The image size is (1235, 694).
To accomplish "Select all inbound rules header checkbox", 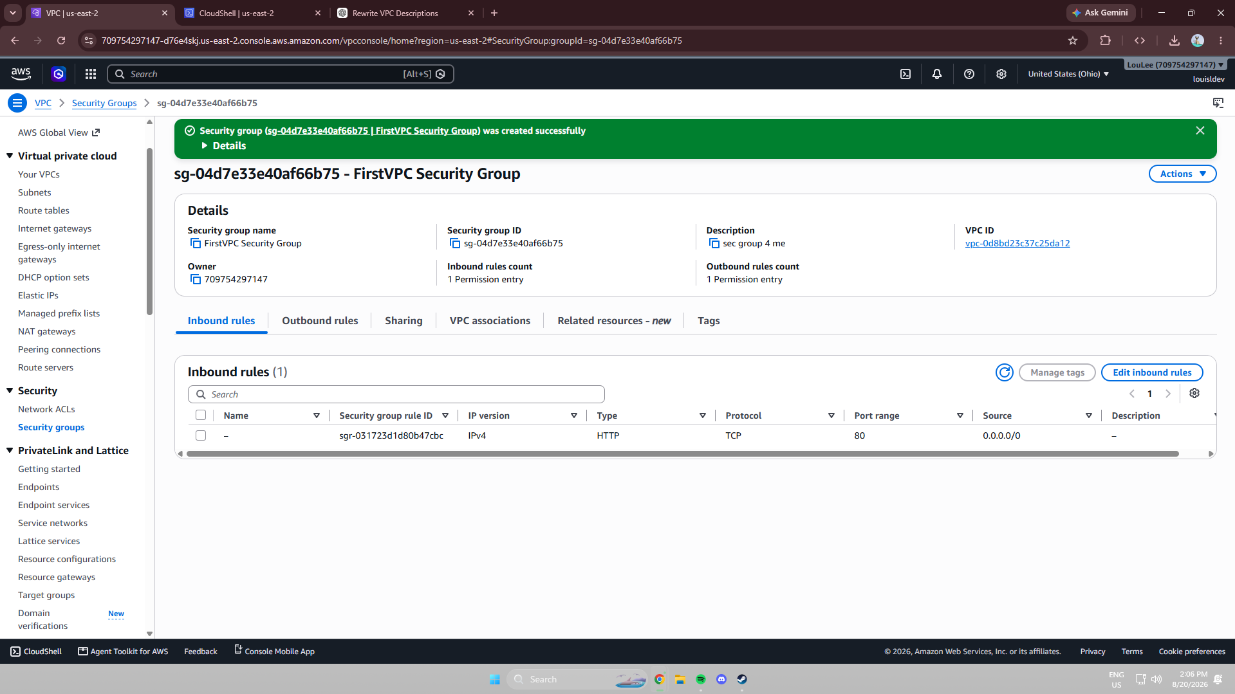I will (201, 415).
